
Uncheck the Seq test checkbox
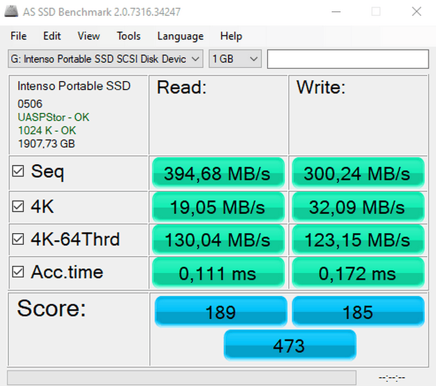click(18, 171)
